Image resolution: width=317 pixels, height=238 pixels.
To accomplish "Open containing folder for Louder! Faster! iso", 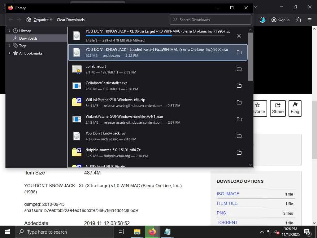I will tap(239, 52).
